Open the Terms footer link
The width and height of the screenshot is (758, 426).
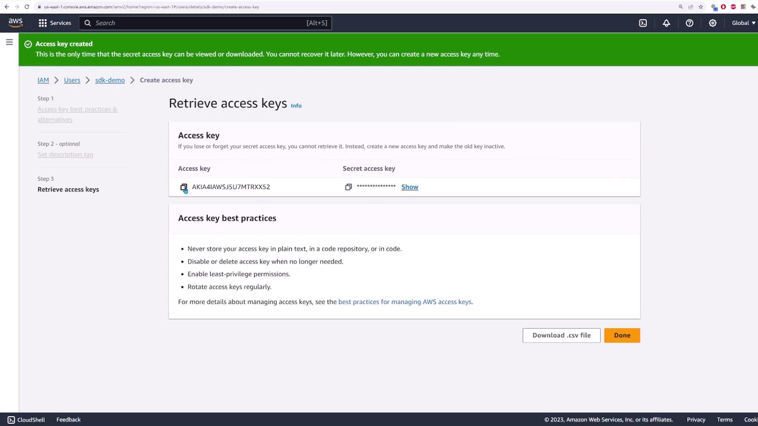pyautogui.click(x=725, y=420)
